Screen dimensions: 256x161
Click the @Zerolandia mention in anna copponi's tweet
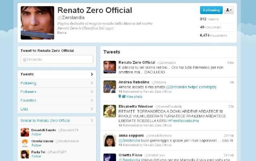pyautogui.click(x=129, y=140)
